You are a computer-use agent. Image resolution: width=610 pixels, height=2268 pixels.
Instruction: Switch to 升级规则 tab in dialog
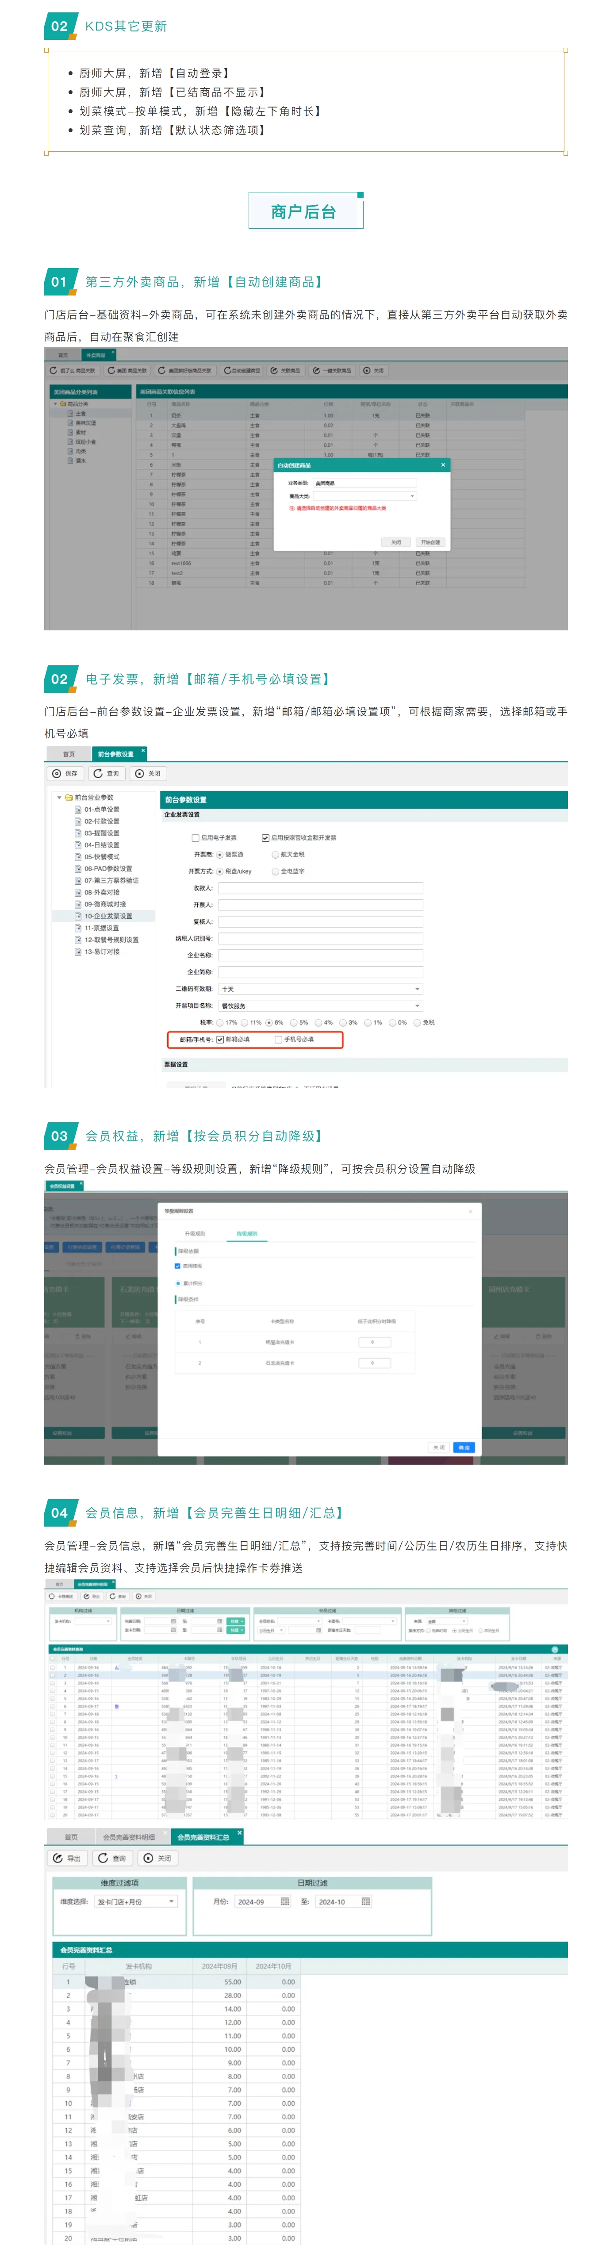[x=195, y=1233]
